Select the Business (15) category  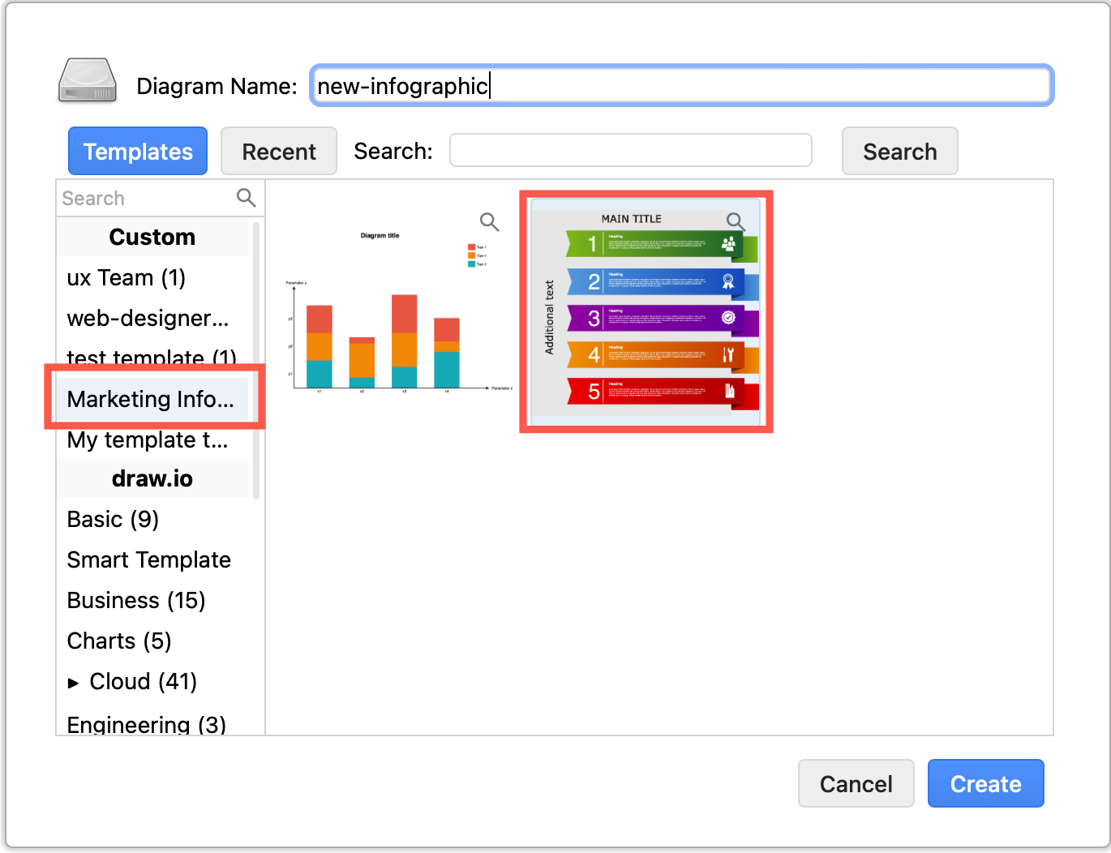click(x=135, y=600)
